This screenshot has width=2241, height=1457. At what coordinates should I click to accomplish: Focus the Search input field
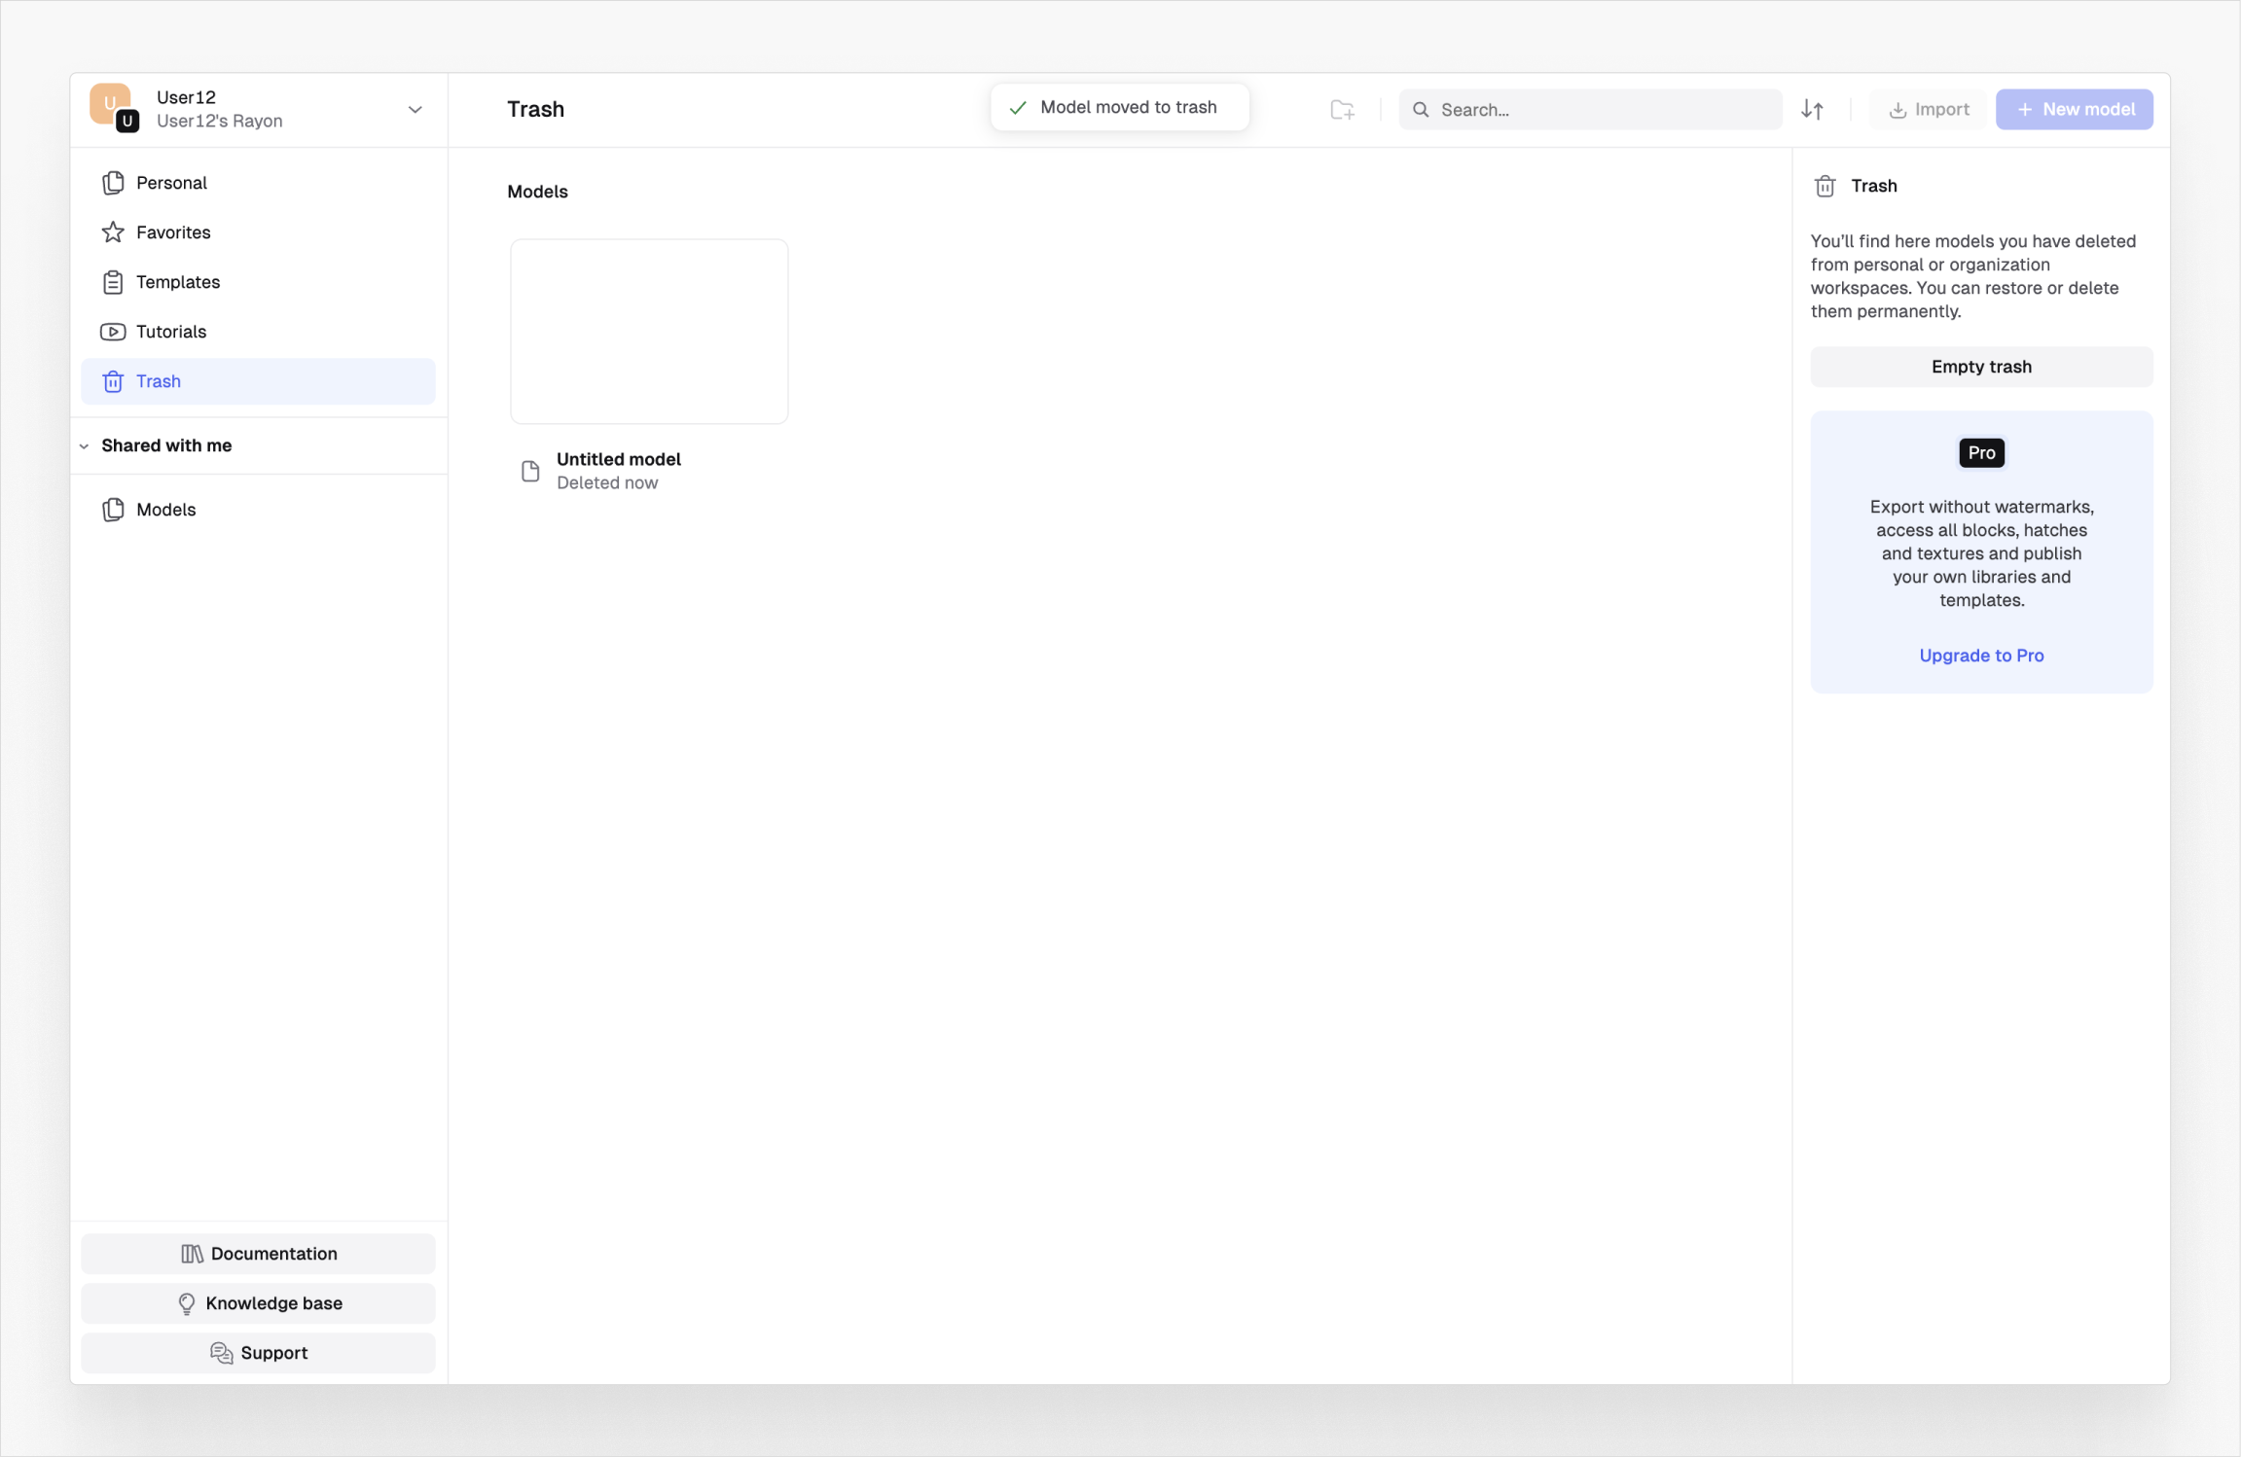(x=1596, y=110)
